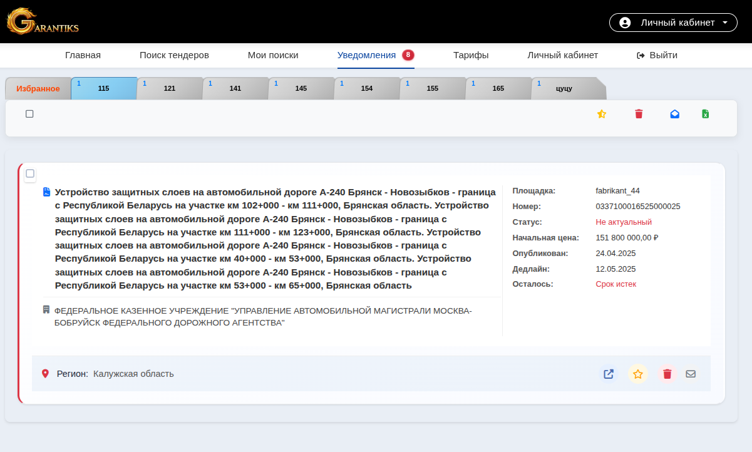Switch to the Уведомления tab
Viewport: 752px width, 452px height.
tap(366, 55)
